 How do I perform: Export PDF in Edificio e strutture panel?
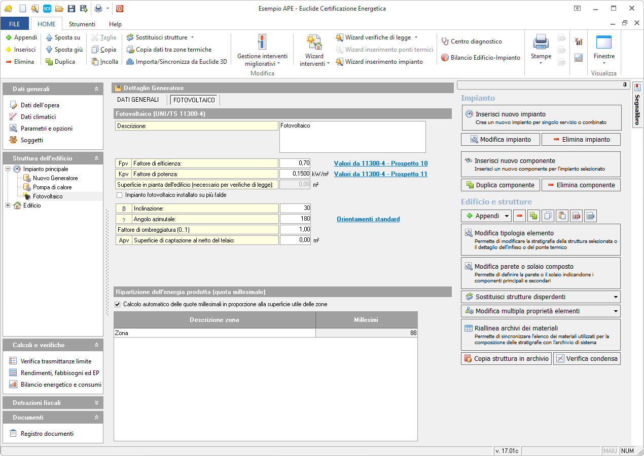(576, 216)
